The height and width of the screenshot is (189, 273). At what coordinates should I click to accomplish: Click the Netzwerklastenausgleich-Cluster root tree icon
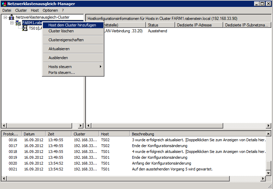tap(11, 17)
